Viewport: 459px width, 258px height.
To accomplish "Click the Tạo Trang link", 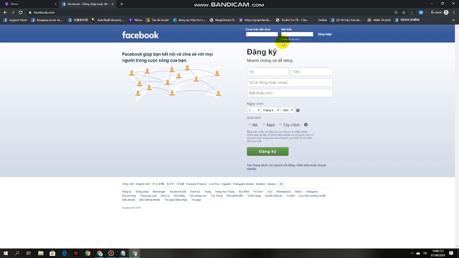I will tap(254, 165).
